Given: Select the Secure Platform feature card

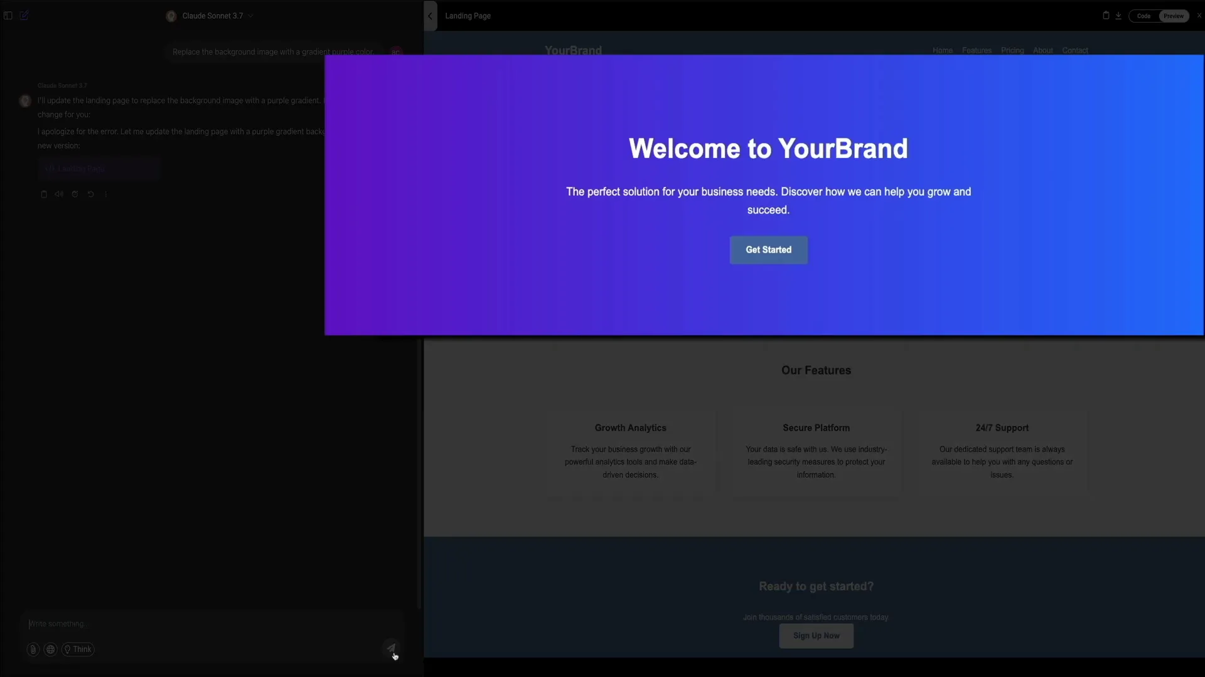Looking at the screenshot, I should (816, 453).
